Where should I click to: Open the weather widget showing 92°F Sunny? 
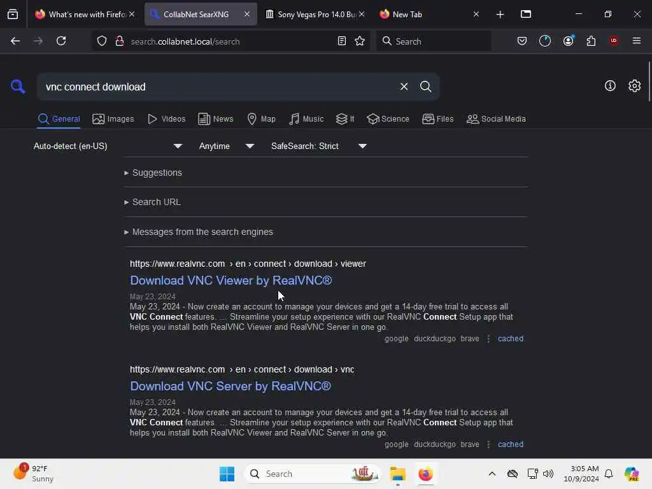coord(33,474)
